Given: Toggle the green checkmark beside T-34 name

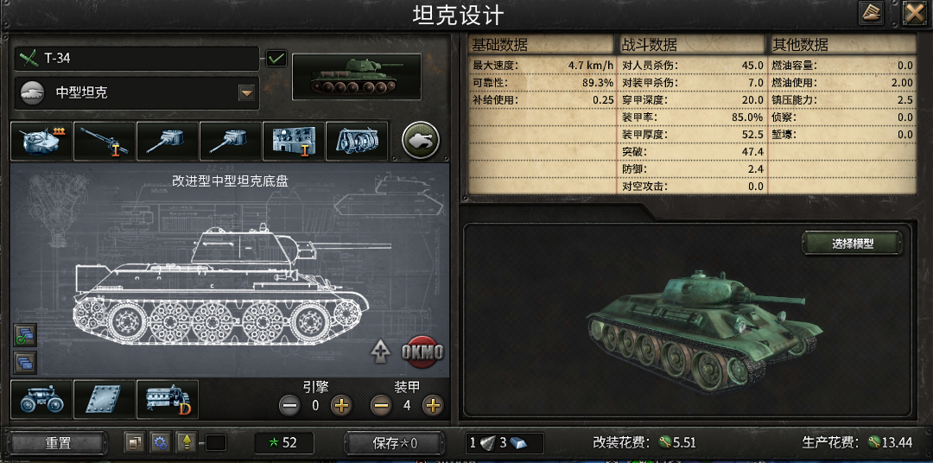Looking at the screenshot, I should click(x=276, y=59).
